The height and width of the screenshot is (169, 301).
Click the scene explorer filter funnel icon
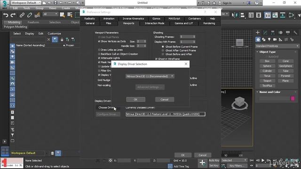pyautogui.click(x=55, y=39)
